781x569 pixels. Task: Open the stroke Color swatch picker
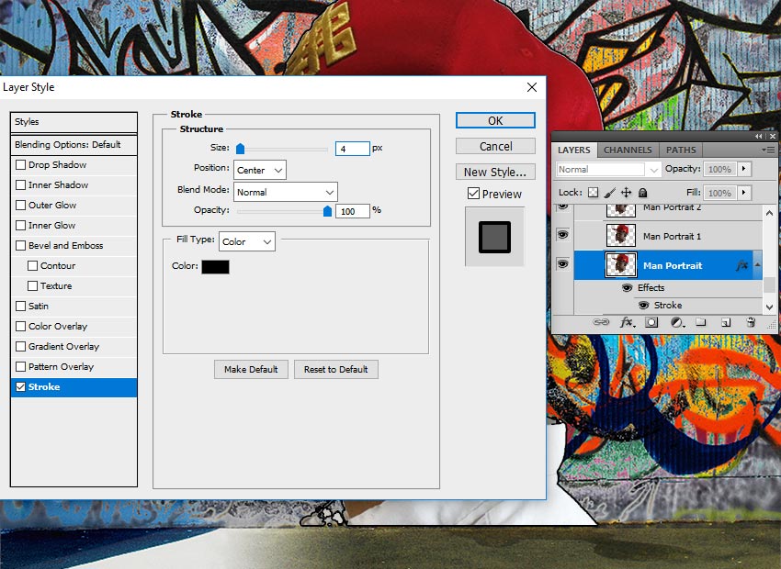click(215, 266)
